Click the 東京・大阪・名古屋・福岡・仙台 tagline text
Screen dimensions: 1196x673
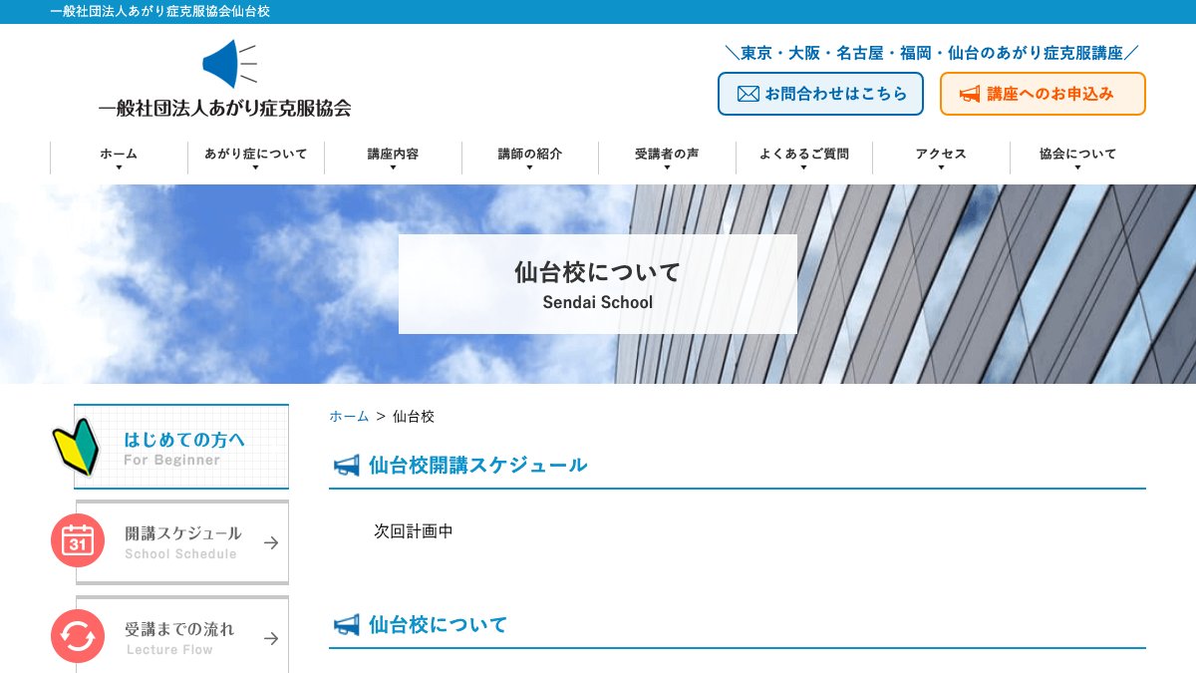932,52
